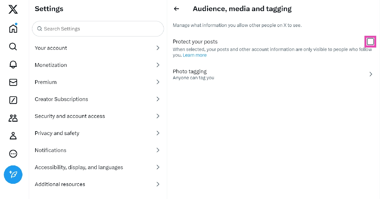Open the Communities people icon
The width and height of the screenshot is (380, 199).
pos(13,119)
